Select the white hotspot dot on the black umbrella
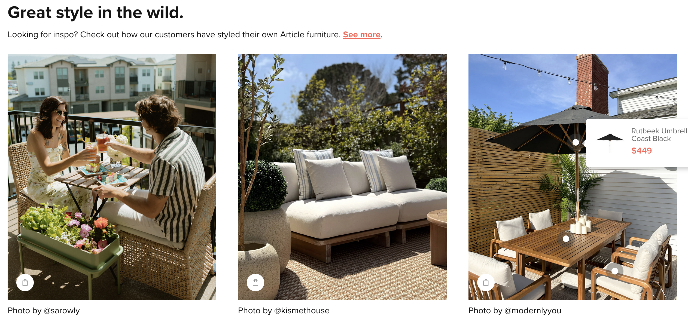This screenshot has width=694, height=319. point(576,142)
